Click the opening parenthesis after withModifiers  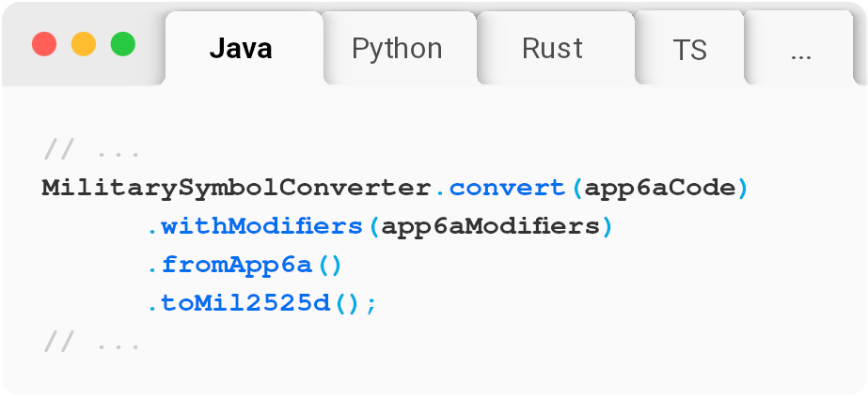[375, 226]
